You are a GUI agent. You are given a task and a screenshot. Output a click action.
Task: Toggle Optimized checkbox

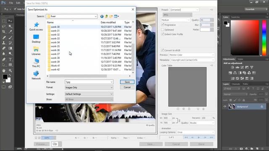[163, 30]
